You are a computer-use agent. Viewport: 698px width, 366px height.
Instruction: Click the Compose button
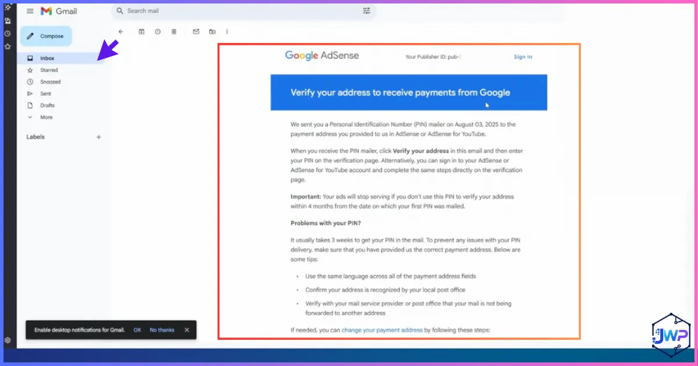[x=46, y=36]
